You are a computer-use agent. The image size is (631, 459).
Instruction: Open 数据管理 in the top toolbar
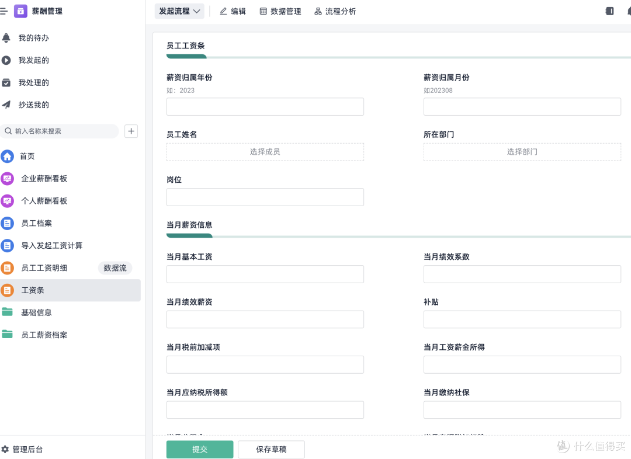(x=280, y=11)
